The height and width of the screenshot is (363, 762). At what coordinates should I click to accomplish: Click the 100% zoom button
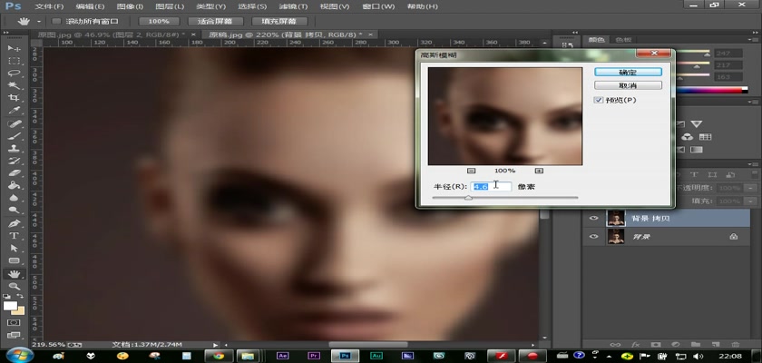(159, 22)
